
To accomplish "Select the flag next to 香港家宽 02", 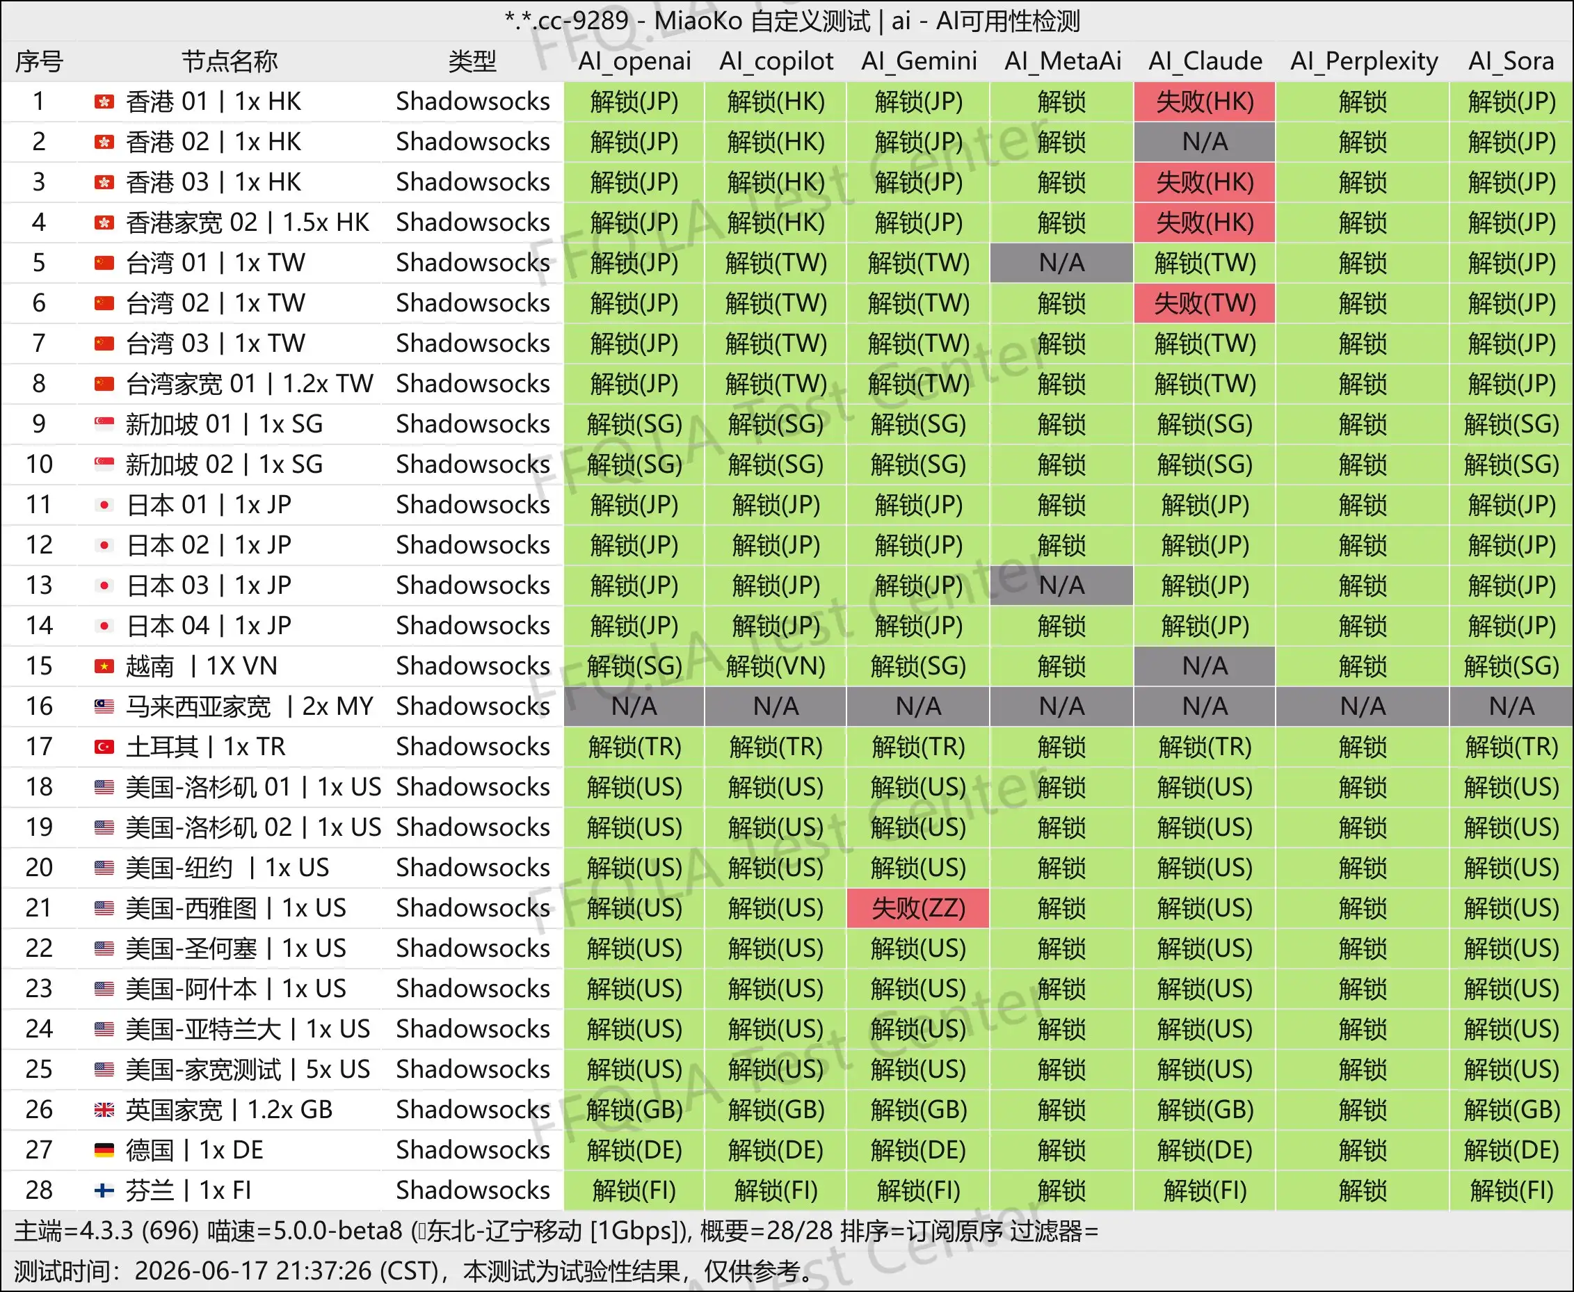I will (104, 223).
